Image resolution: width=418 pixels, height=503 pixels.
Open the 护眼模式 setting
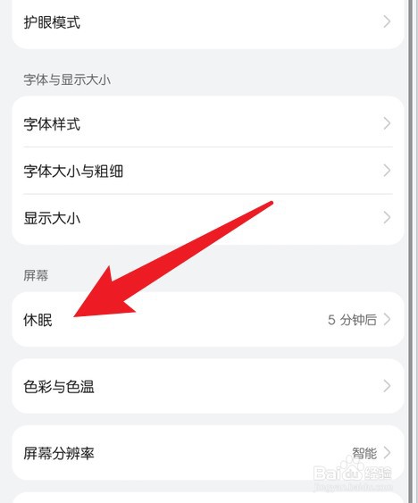207,22
